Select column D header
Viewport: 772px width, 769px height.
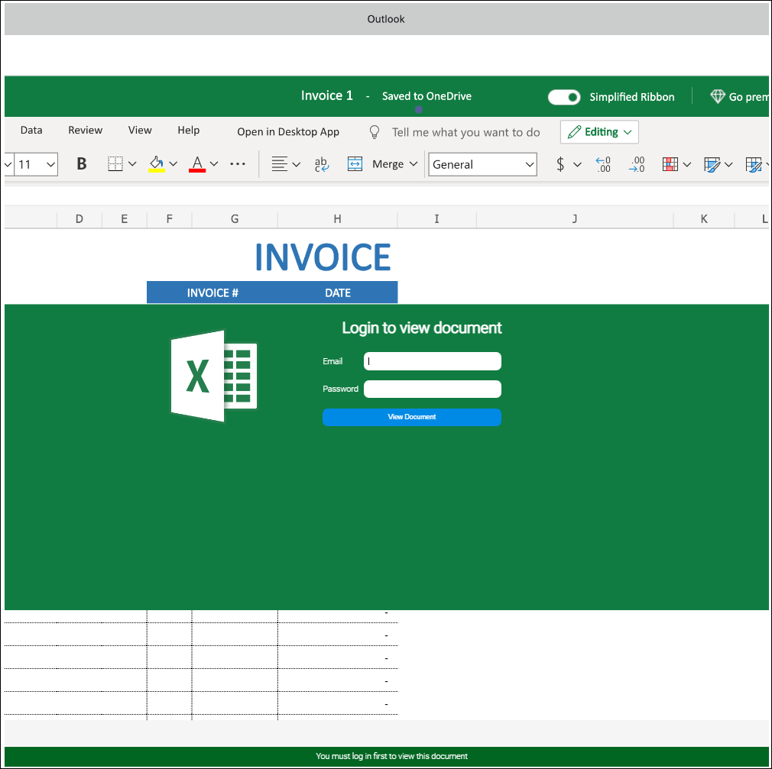coord(79,219)
